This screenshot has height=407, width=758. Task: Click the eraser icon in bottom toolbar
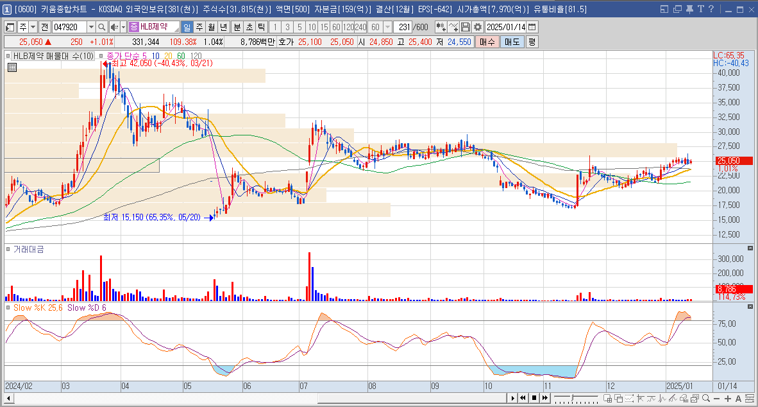pos(684,398)
